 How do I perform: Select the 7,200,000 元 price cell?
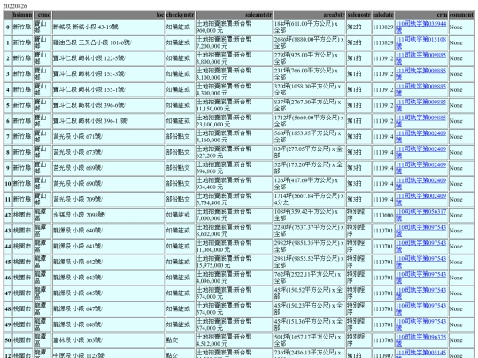pos(234,42)
